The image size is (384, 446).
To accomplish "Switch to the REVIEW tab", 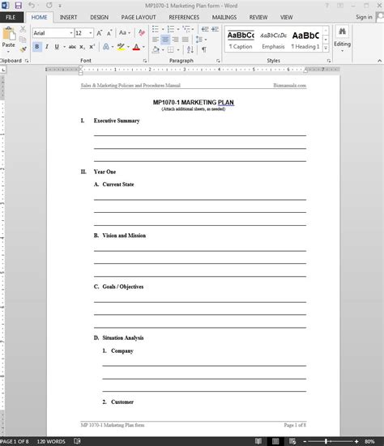I will coord(258,17).
